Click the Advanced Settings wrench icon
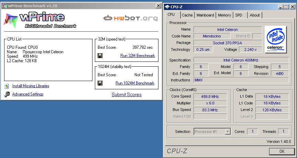 7,94
